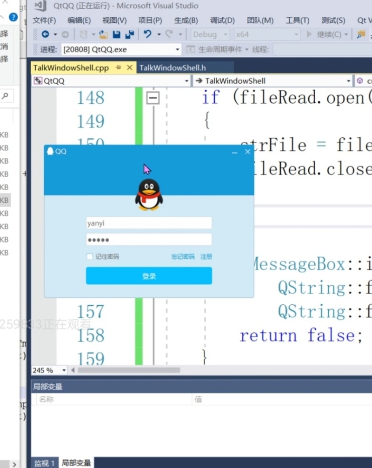Click the password input field
Image resolution: width=372 pixels, height=468 pixels.
(149, 240)
